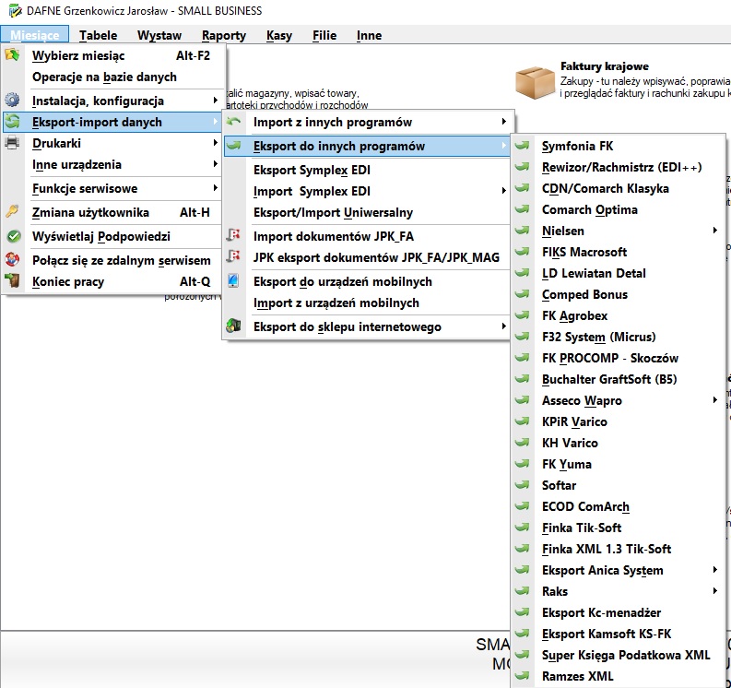Expand the Nielsen submenu arrow
Screen dimensions: 731x688
pos(715,231)
